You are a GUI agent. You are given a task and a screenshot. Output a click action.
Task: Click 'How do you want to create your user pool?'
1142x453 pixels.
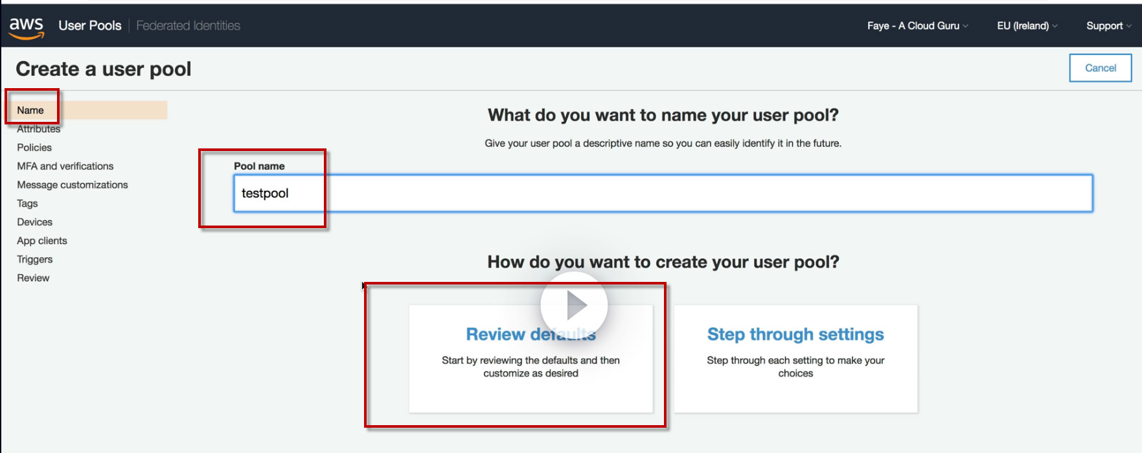coord(663,262)
